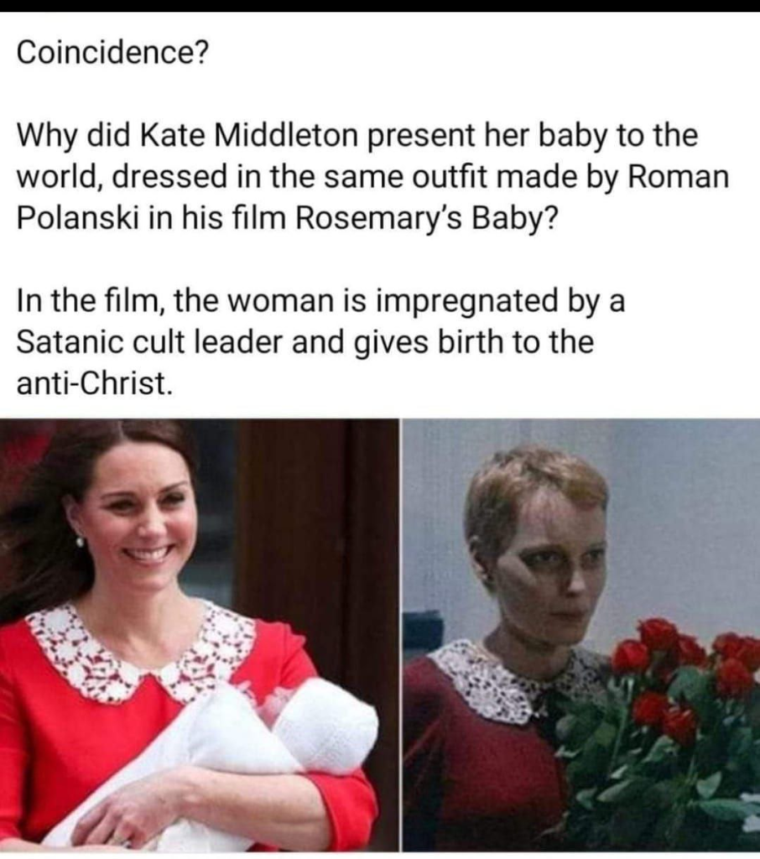Click the "Rosemary's Baby?" film title text
This screenshot has width=760, height=859.
[426, 218]
